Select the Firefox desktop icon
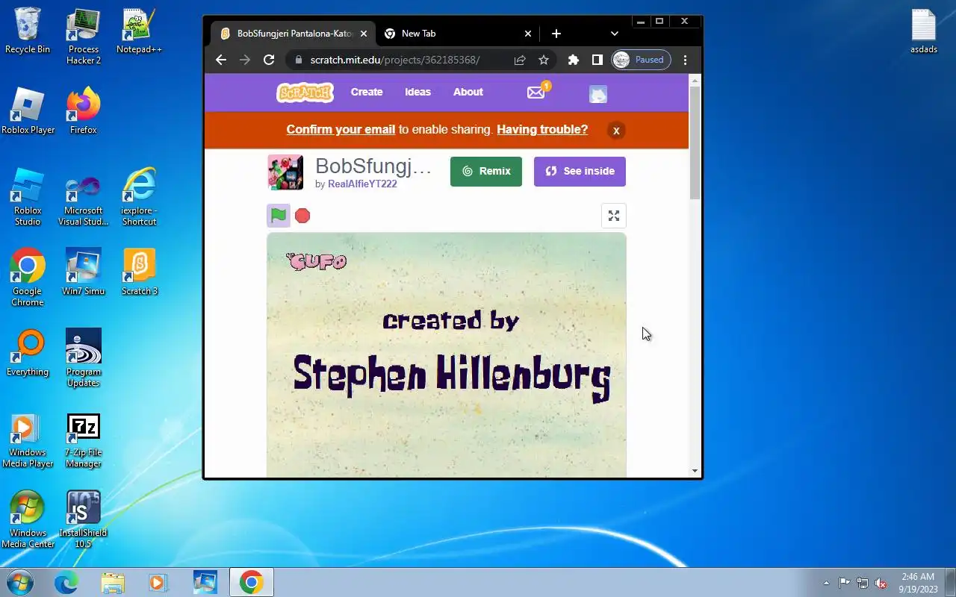The height and width of the screenshot is (597, 956). (84, 111)
